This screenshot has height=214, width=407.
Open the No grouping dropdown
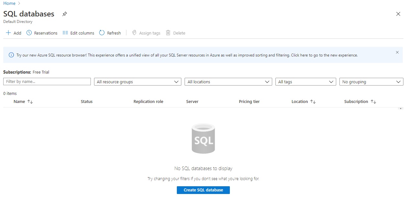point(371,81)
